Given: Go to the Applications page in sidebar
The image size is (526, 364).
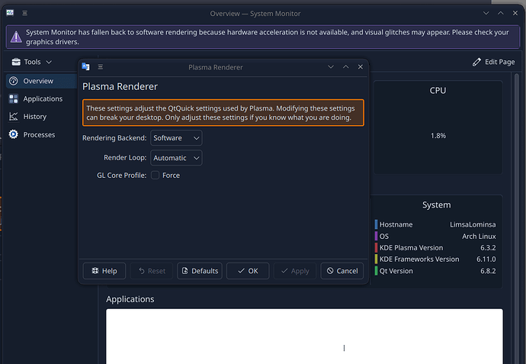Looking at the screenshot, I should pos(42,98).
